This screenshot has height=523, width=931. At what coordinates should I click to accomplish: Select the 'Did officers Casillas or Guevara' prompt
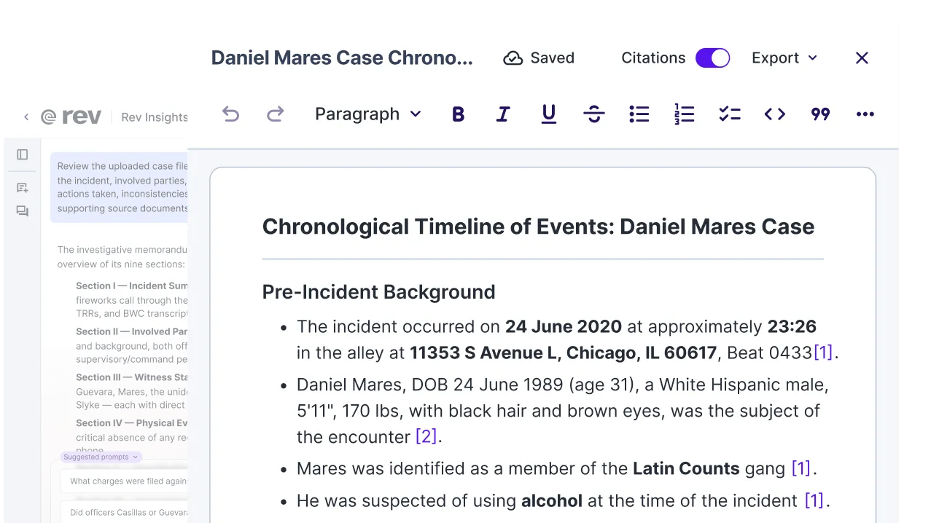click(x=124, y=512)
